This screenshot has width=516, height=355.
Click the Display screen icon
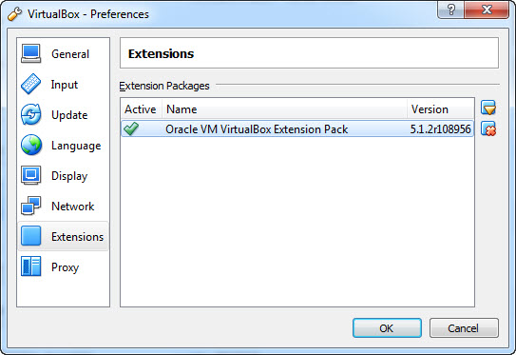pos(31,175)
